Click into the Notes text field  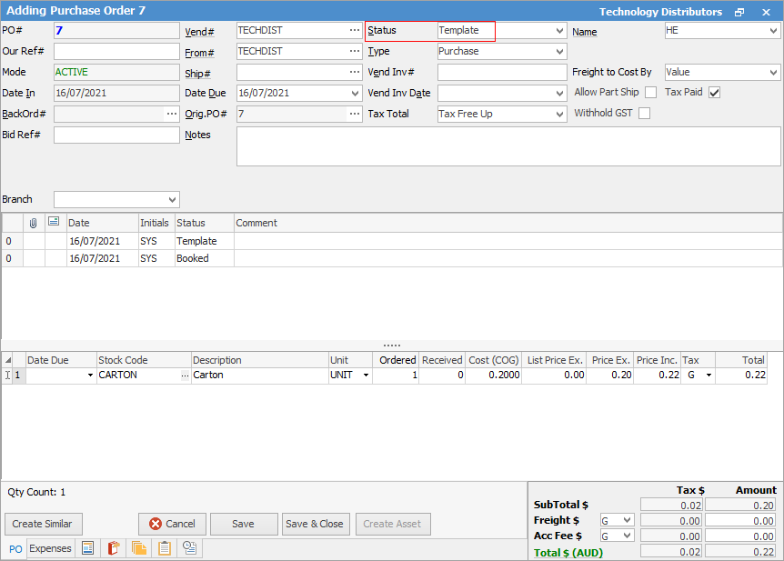(508, 146)
